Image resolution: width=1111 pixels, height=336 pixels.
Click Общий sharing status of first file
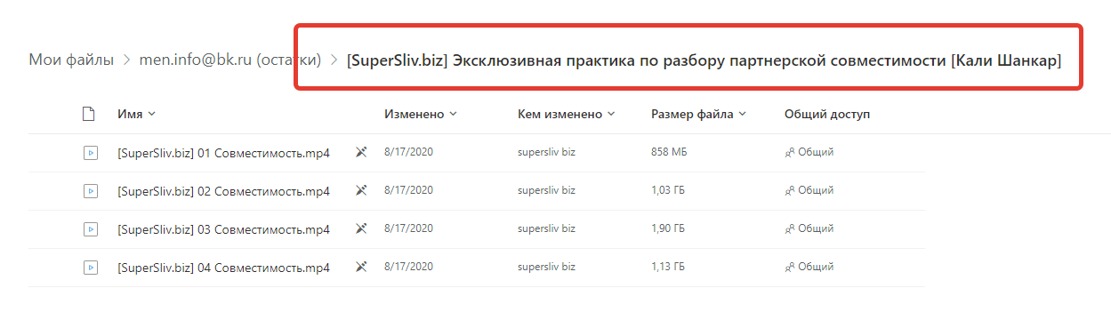click(809, 152)
